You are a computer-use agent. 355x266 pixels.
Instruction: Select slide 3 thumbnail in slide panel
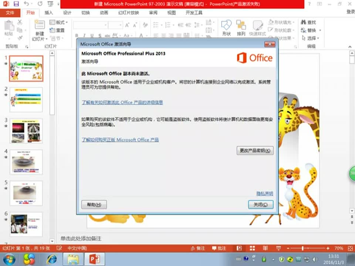[26, 130]
